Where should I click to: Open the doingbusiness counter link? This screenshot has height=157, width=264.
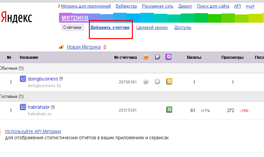pyautogui.click(x=43, y=79)
